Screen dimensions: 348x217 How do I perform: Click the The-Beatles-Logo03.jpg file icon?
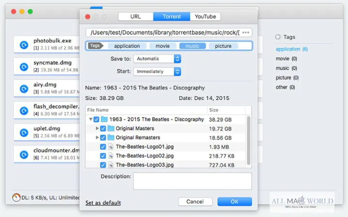[111, 165]
